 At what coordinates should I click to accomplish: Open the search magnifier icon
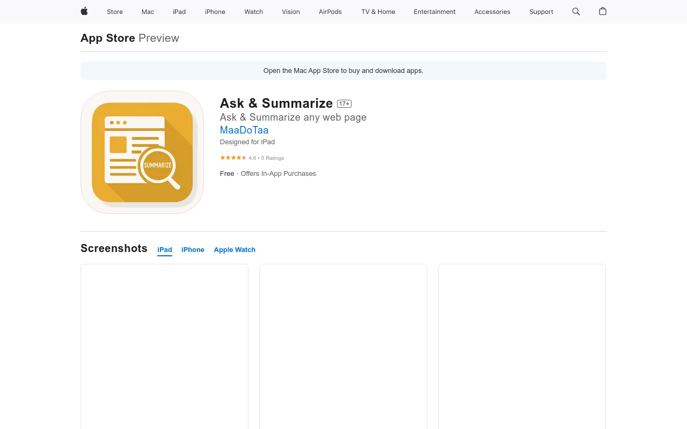click(576, 11)
